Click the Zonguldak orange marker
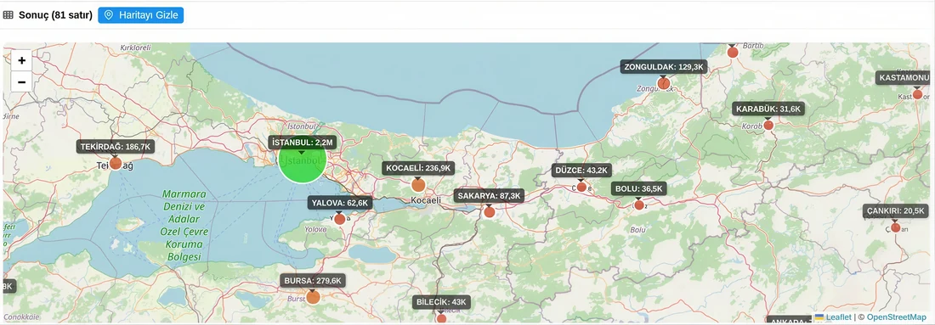 pos(664,83)
